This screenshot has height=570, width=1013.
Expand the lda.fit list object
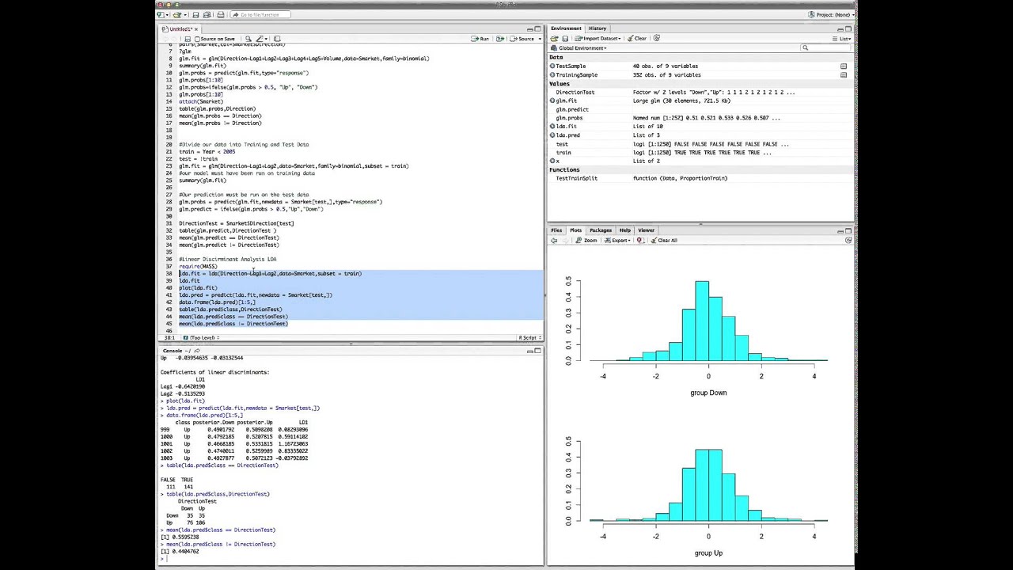click(x=552, y=127)
